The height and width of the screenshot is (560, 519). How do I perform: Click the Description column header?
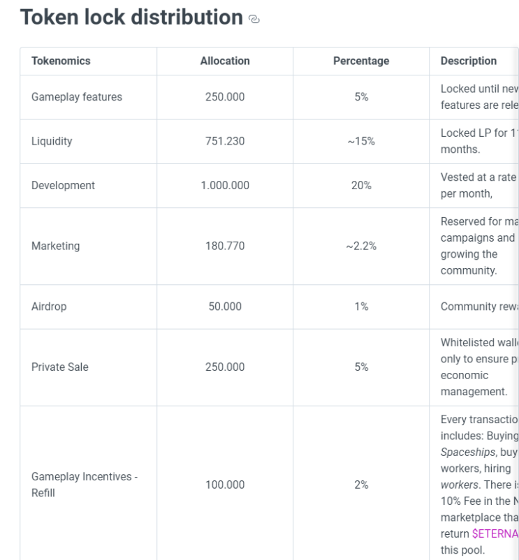469,61
